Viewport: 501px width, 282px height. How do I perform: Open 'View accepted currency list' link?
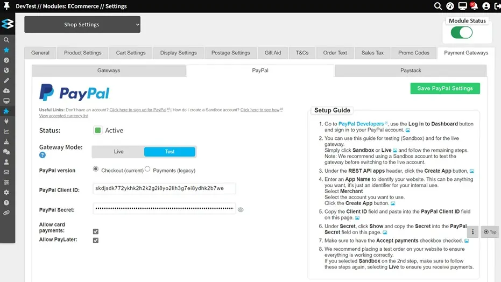pyautogui.click(x=63, y=116)
